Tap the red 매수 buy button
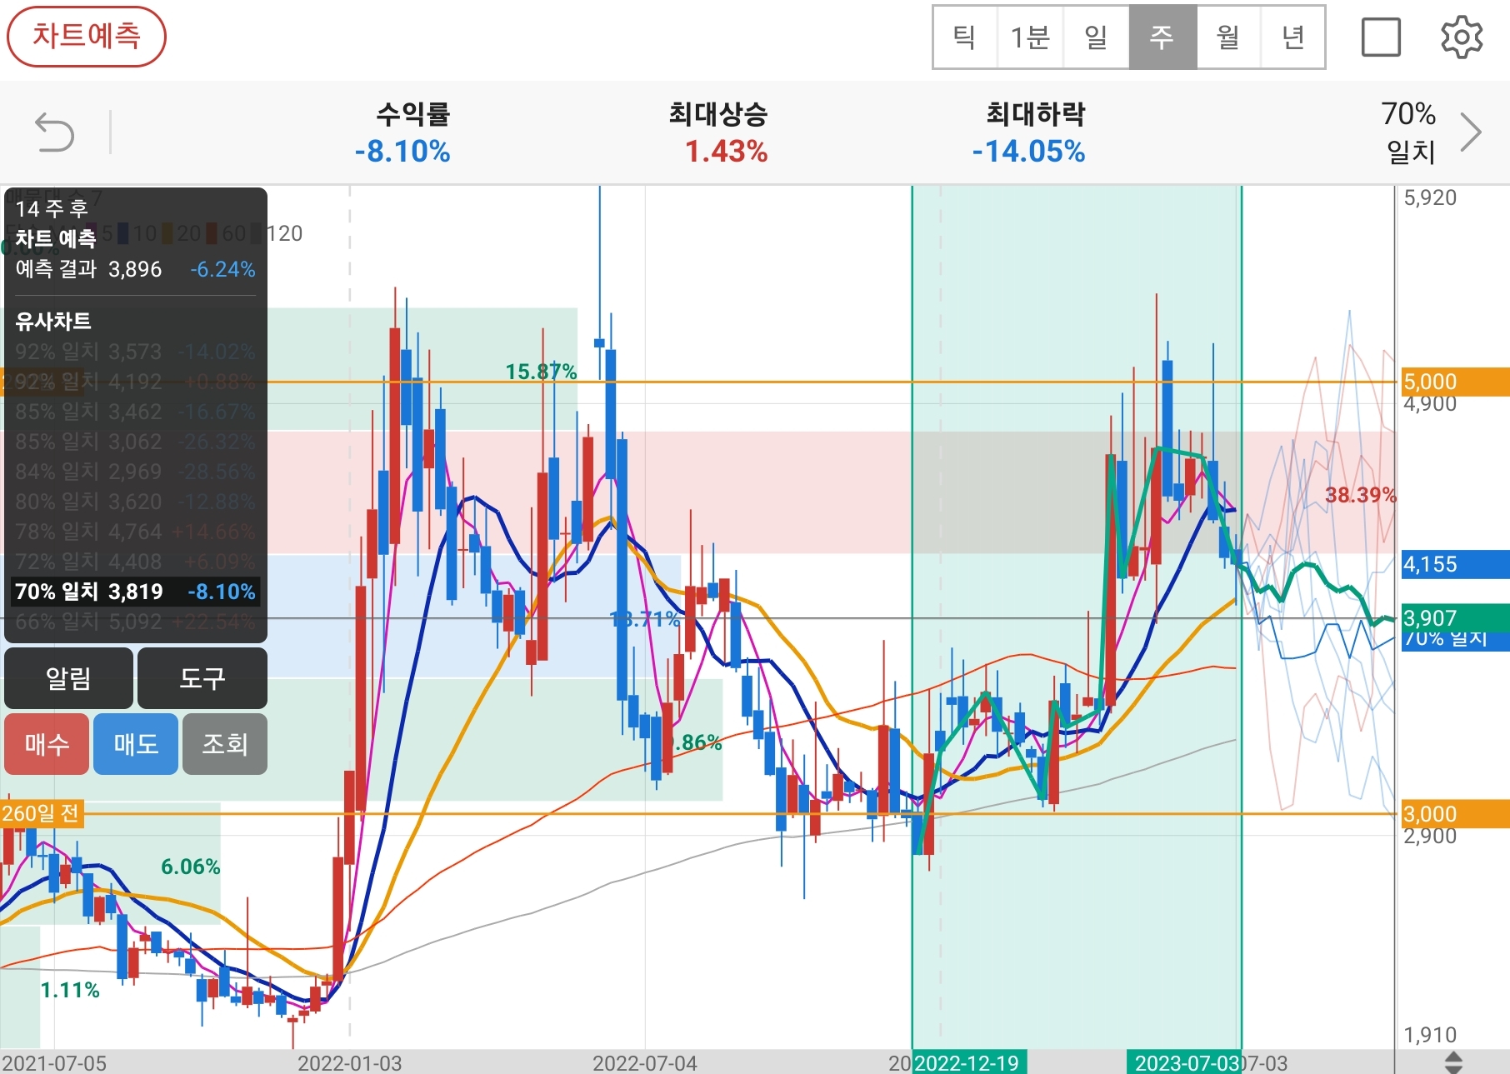The height and width of the screenshot is (1074, 1510). pos(47,744)
